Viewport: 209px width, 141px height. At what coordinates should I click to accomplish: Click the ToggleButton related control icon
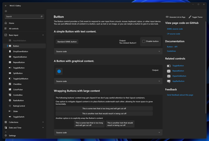click(169, 66)
